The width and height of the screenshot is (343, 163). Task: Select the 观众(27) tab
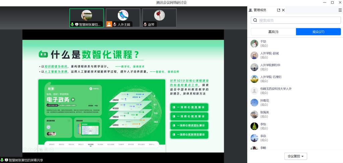tap(318, 32)
